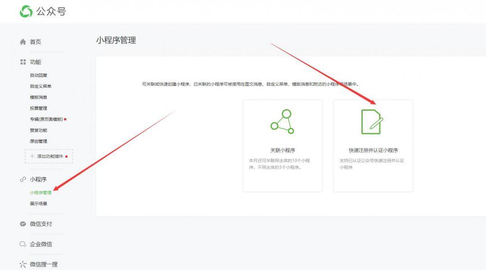Click the star icon beside 微信搜一搜

pos(22,265)
